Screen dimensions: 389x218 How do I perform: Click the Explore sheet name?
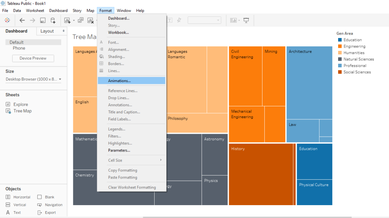(21, 104)
